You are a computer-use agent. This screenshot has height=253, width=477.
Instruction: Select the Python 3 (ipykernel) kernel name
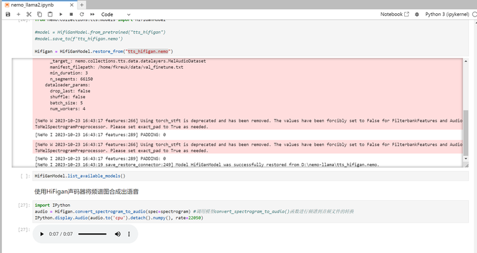point(447,15)
